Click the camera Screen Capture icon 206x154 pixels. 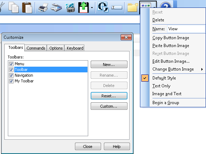pyautogui.click(x=70, y=7)
